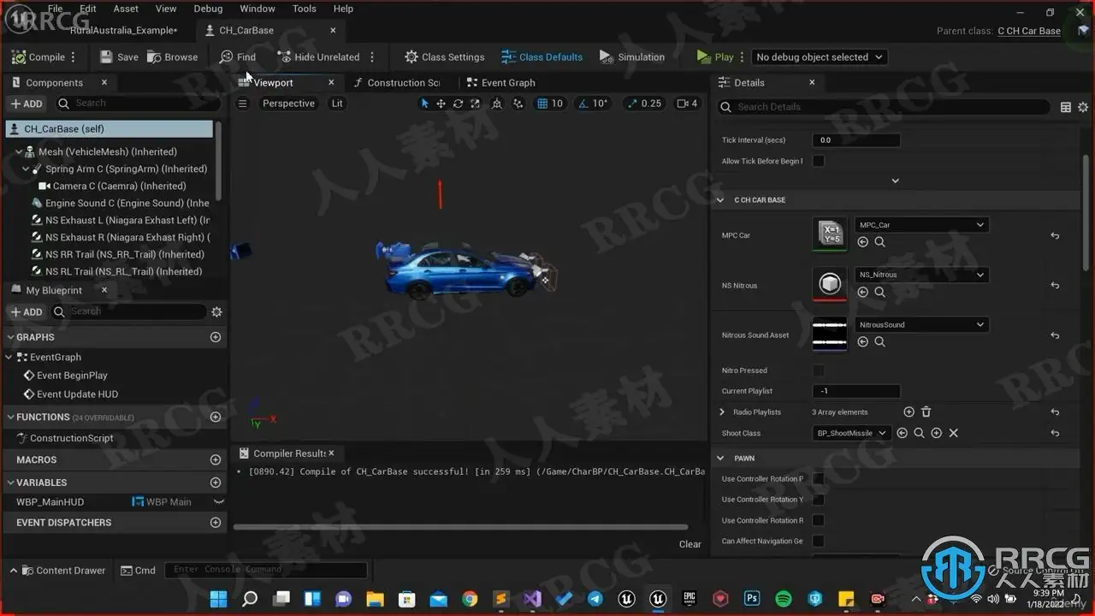Image resolution: width=1095 pixels, height=616 pixels.
Task: Collapse the C CH Car Base section
Action: (x=720, y=200)
